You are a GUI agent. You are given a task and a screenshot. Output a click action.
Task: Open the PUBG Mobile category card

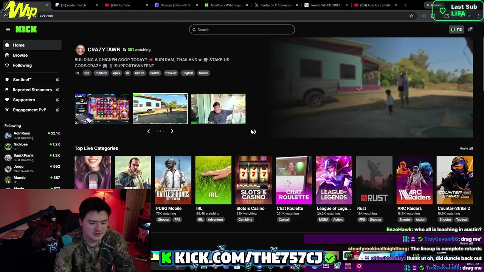pyautogui.click(x=173, y=180)
